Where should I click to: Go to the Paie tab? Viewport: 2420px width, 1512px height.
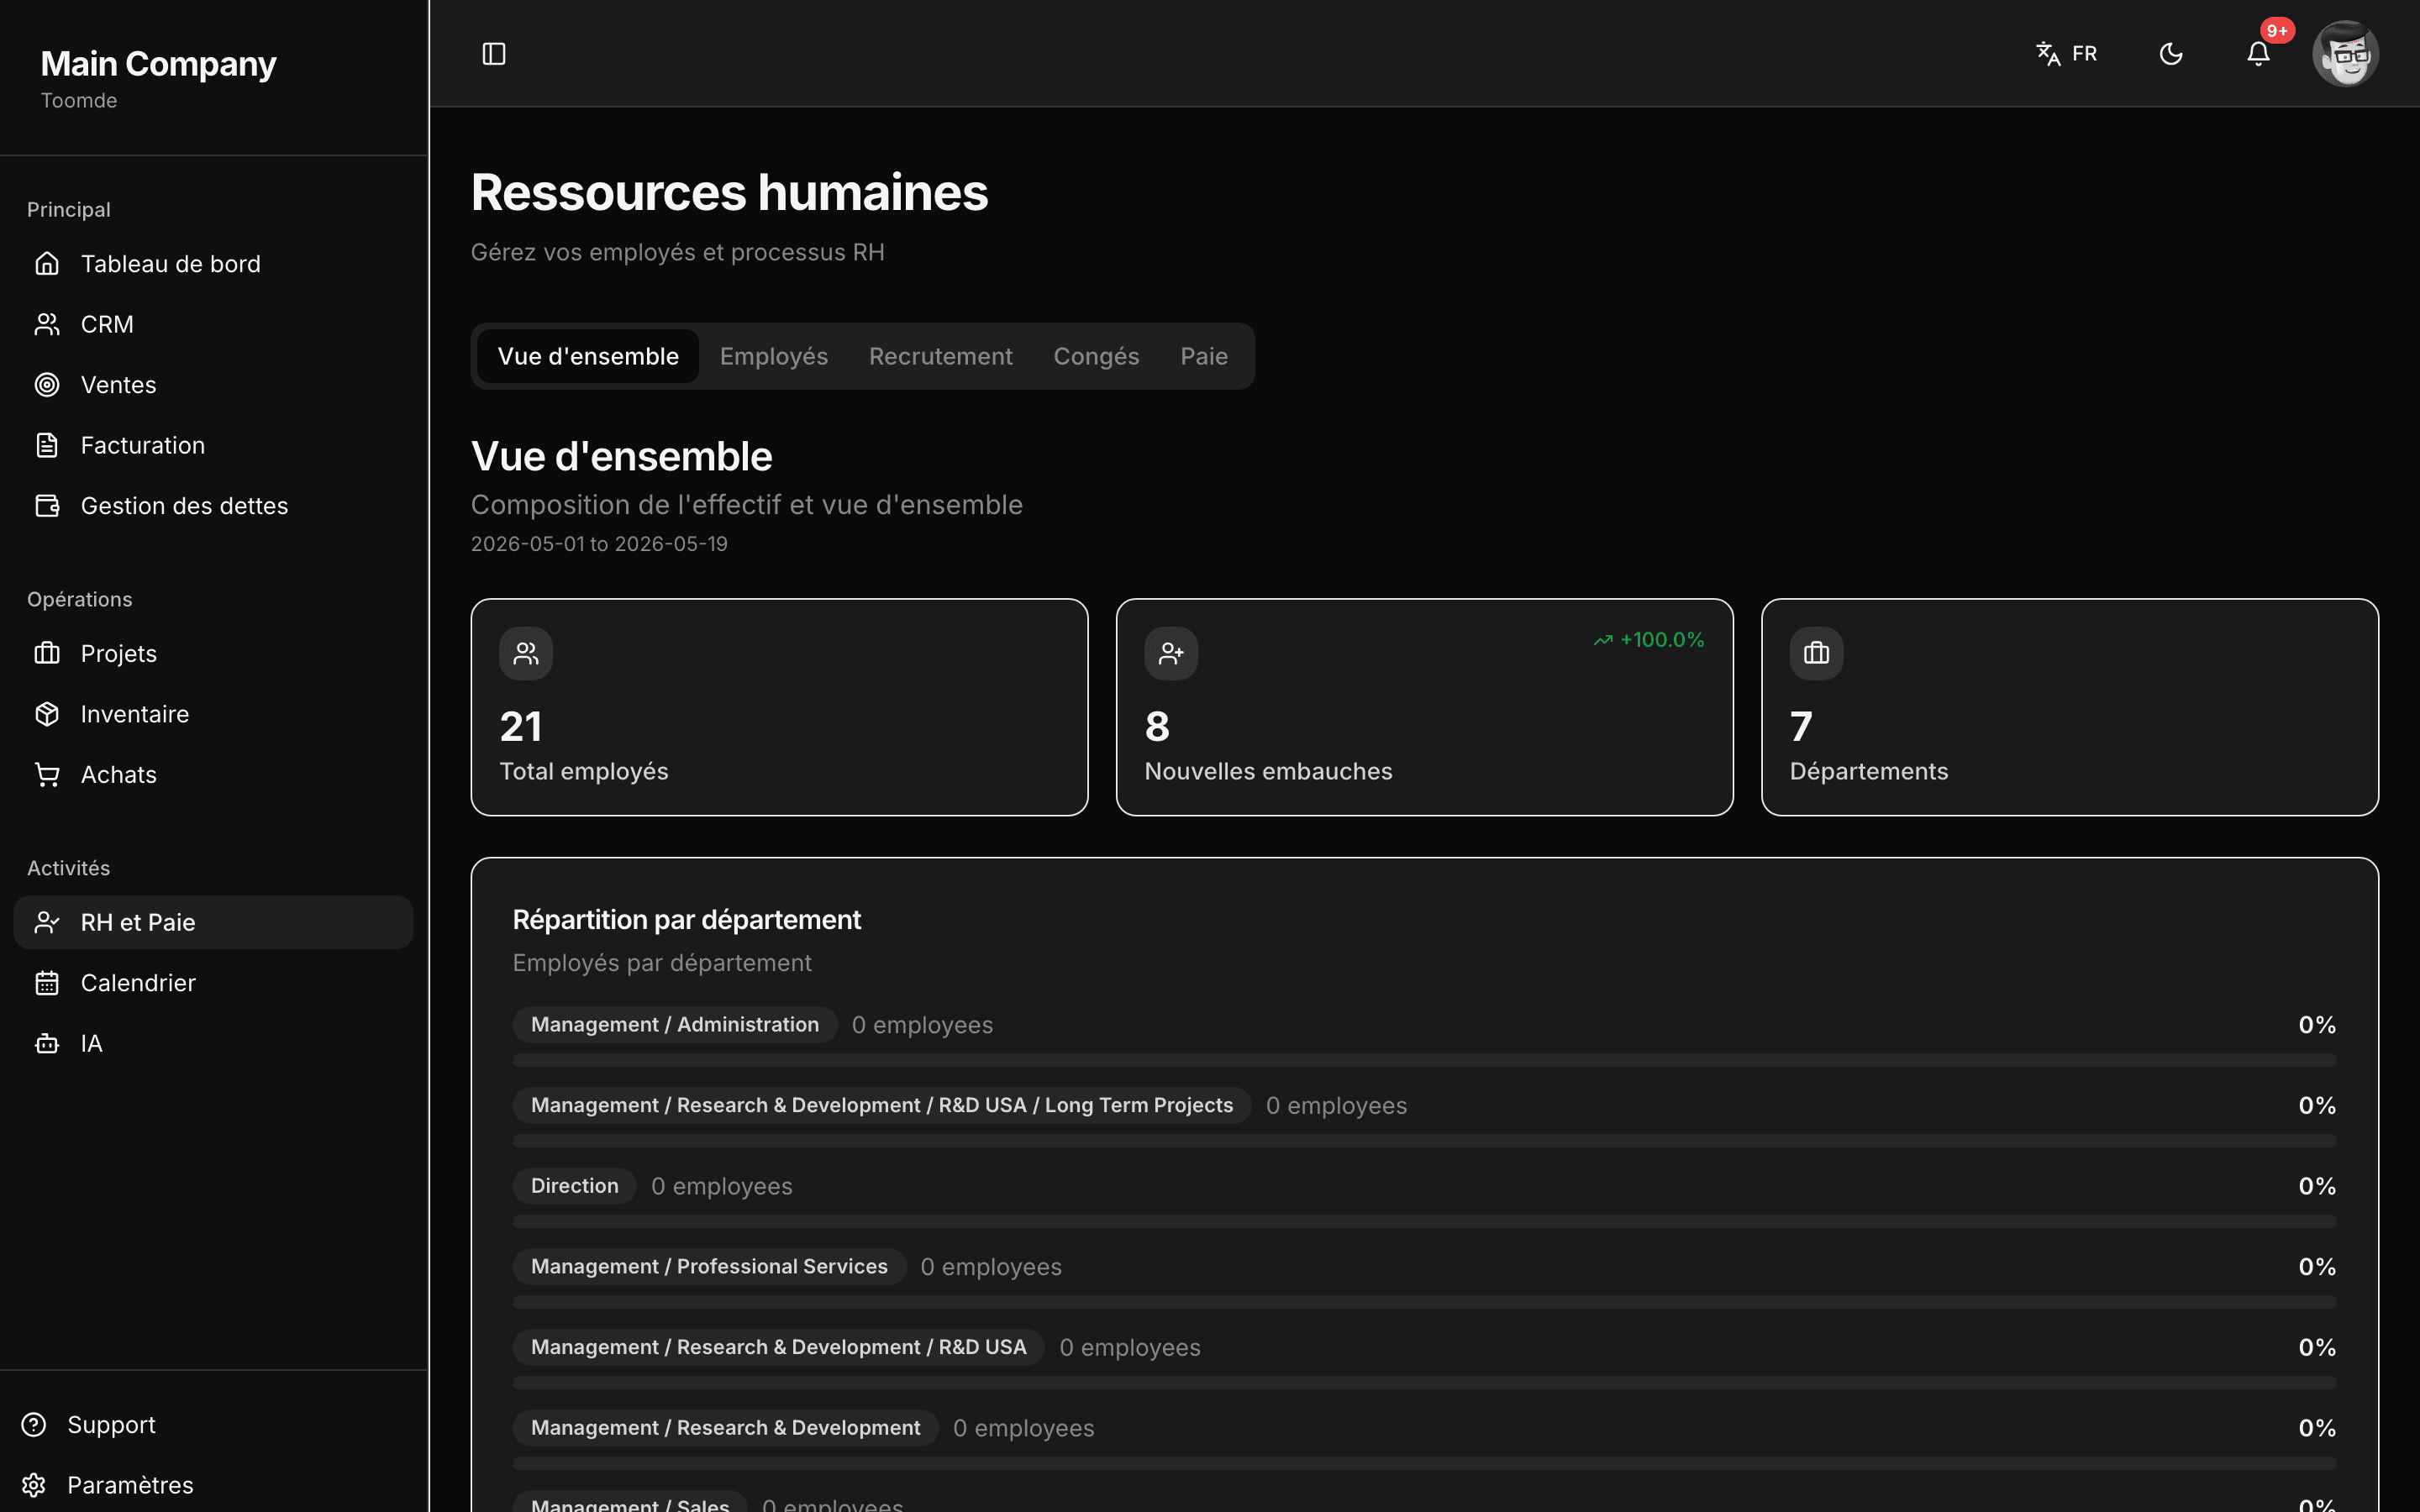1204,356
